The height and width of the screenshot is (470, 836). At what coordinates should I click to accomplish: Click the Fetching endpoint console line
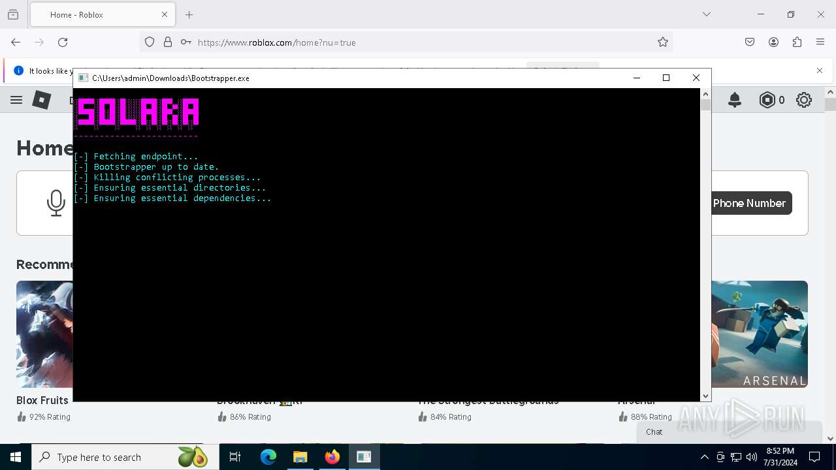pos(136,157)
